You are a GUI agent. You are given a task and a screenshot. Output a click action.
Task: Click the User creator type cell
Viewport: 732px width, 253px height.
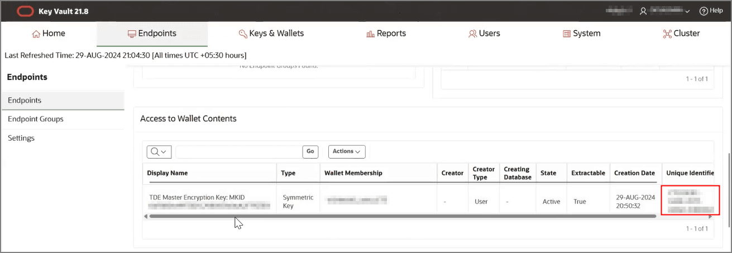pos(481,202)
